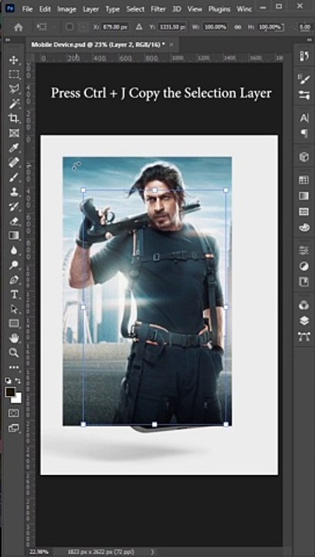This screenshot has height=557, width=315.
Task: Select the Crop tool
Action: 14,118
